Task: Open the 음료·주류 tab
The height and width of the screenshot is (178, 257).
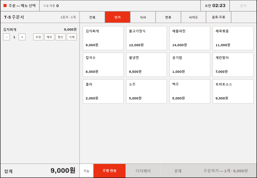Action: [x=219, y=17]
